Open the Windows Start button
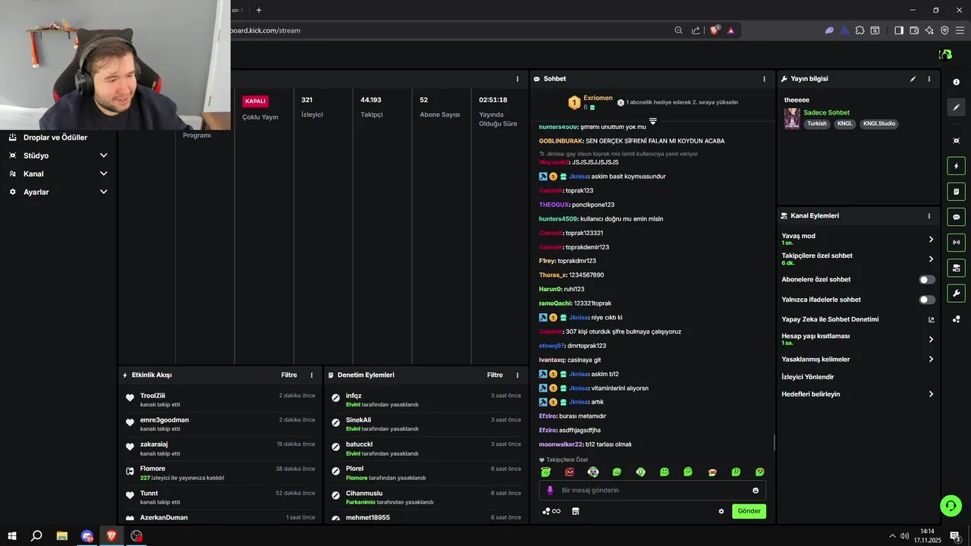This screenshot has height=546, width=971. (12, 535)
